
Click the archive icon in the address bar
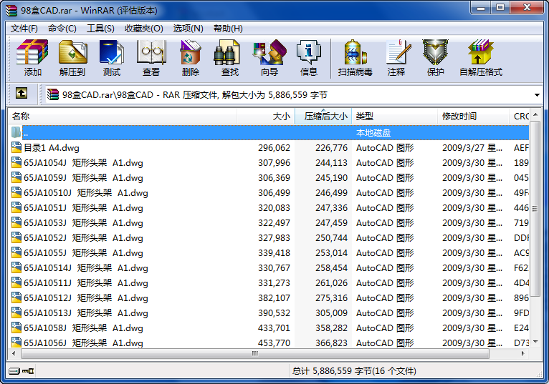53,94
